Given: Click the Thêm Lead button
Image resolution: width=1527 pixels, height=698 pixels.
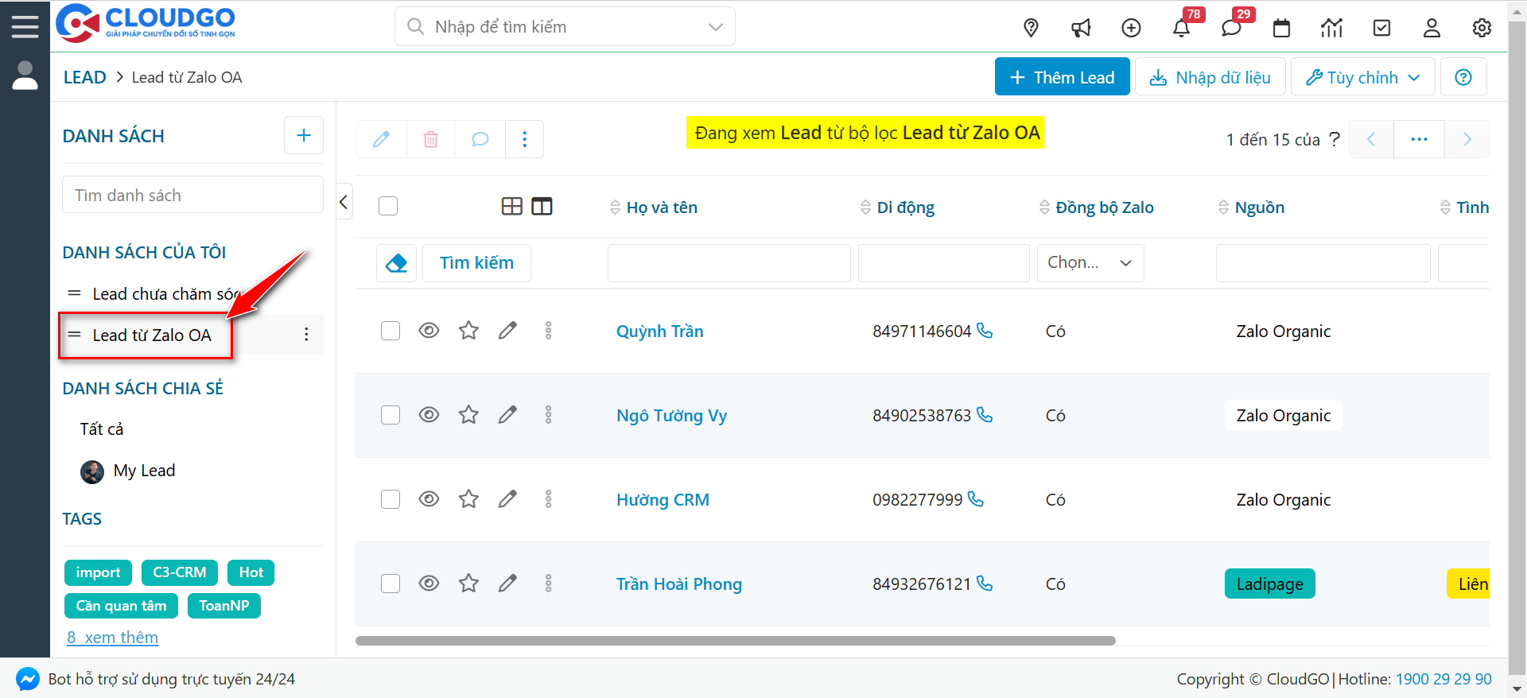Looking at the screenshot, I should click(x=1062, y=77).
